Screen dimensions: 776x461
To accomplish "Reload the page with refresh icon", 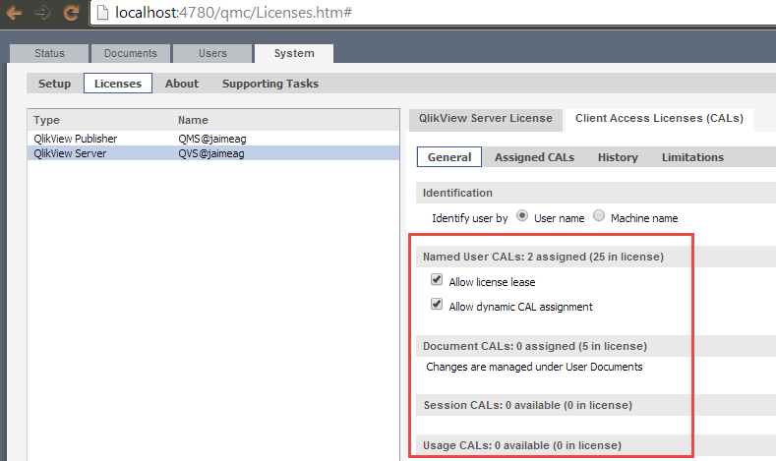I will coord(71,13).
